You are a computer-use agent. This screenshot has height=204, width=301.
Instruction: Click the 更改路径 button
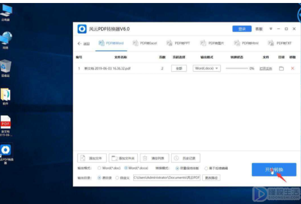(211, 178)
